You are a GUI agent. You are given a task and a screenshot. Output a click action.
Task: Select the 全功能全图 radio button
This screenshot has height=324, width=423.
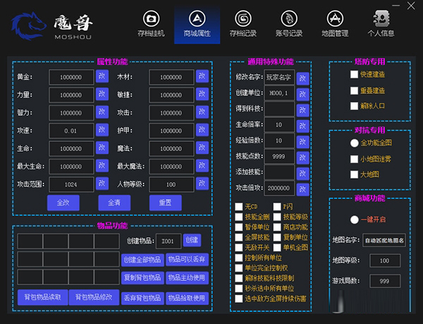(x=354, y=143)
